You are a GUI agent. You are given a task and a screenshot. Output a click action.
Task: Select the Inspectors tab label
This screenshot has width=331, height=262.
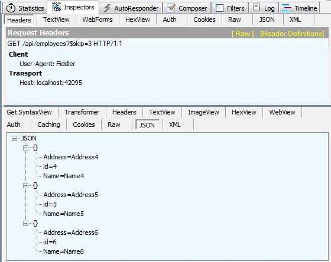pyautogui.click(x=79, y=7)
